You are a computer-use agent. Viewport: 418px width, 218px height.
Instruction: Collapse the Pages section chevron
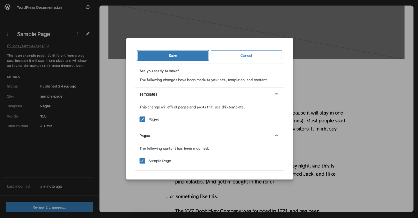click(276, 136)
